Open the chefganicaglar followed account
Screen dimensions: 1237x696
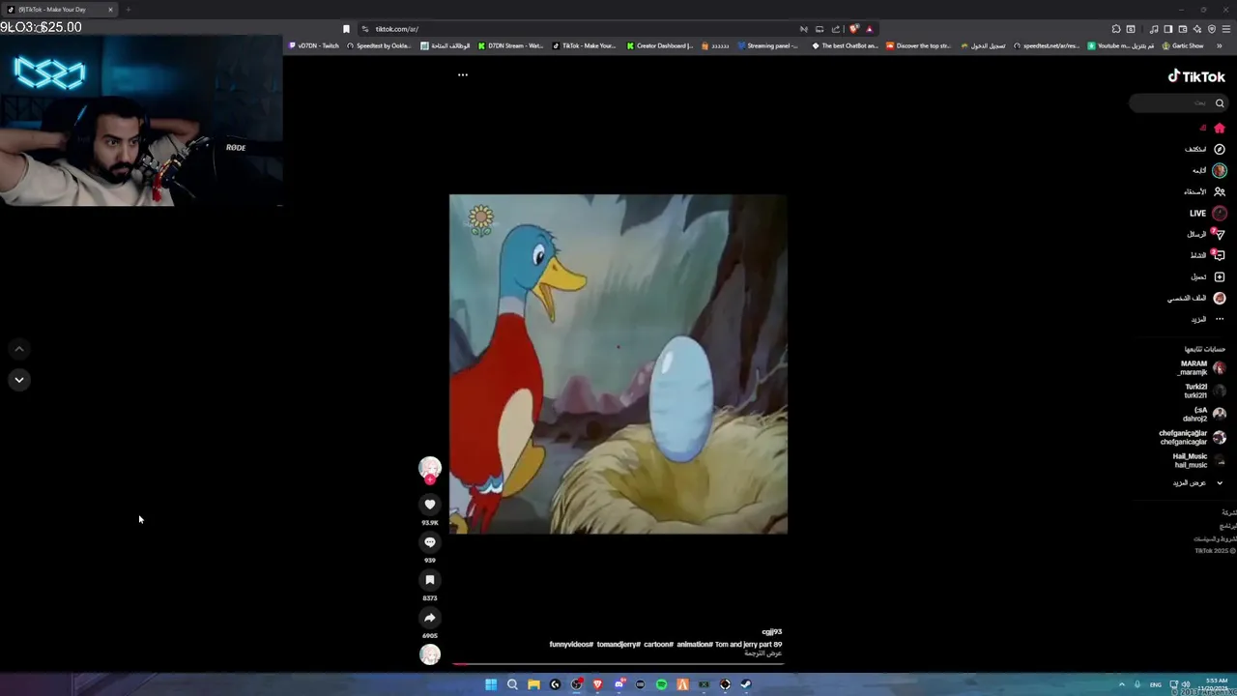[1193, 437]
